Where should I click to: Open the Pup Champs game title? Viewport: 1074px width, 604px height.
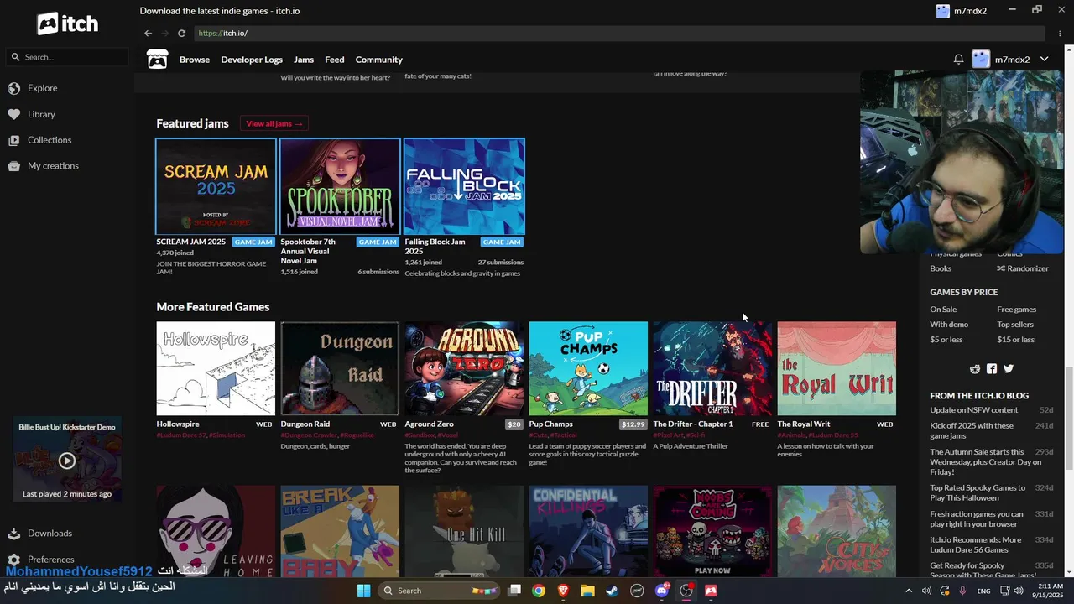(551, 424)
